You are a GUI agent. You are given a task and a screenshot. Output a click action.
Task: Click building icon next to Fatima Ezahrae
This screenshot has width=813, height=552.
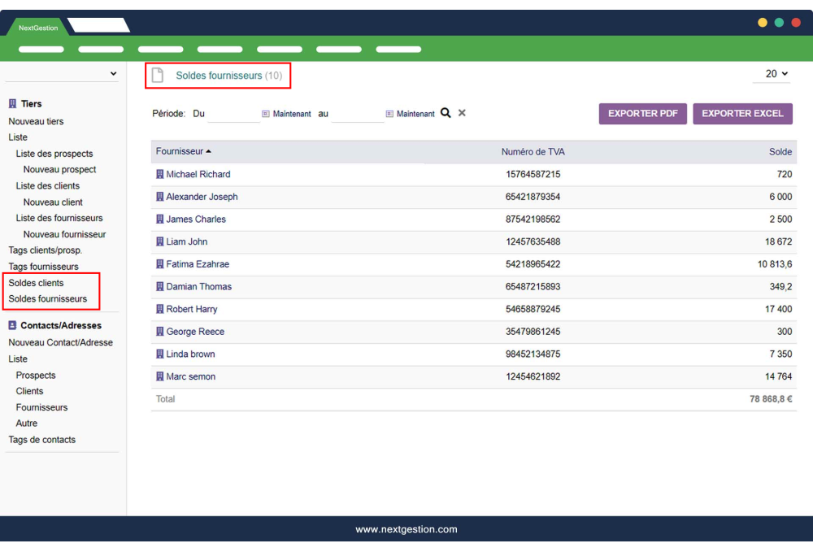[x=159, y=264]
